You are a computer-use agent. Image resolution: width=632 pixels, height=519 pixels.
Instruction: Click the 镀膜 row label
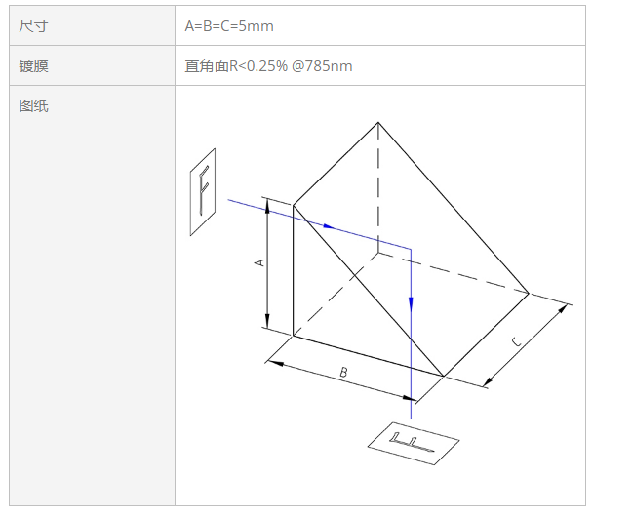33,65
